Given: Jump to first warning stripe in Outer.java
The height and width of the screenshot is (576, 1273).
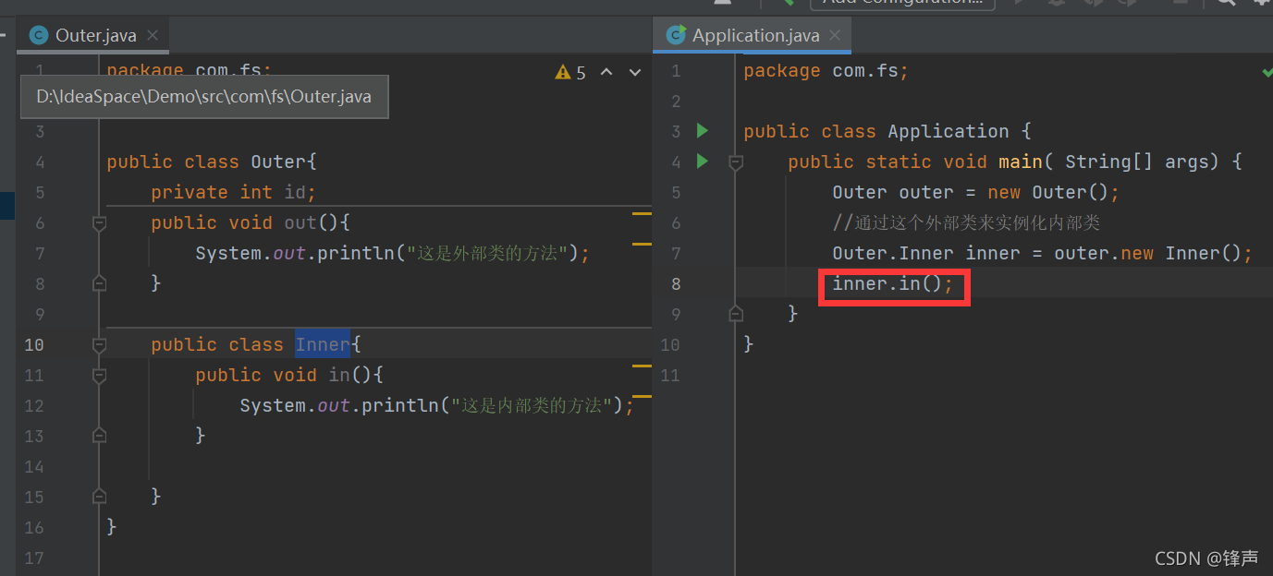Looking at the screenshot, I should pos(642,213).
